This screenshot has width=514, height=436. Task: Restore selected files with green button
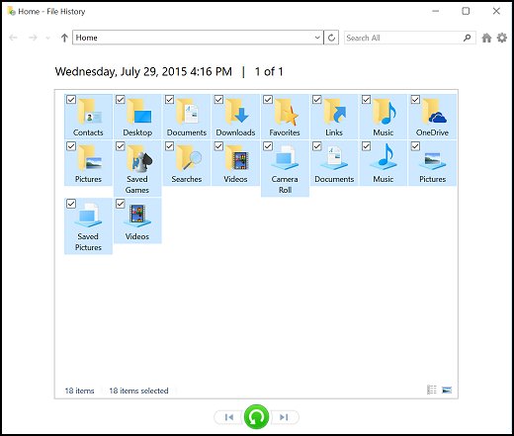click(256, 417)
